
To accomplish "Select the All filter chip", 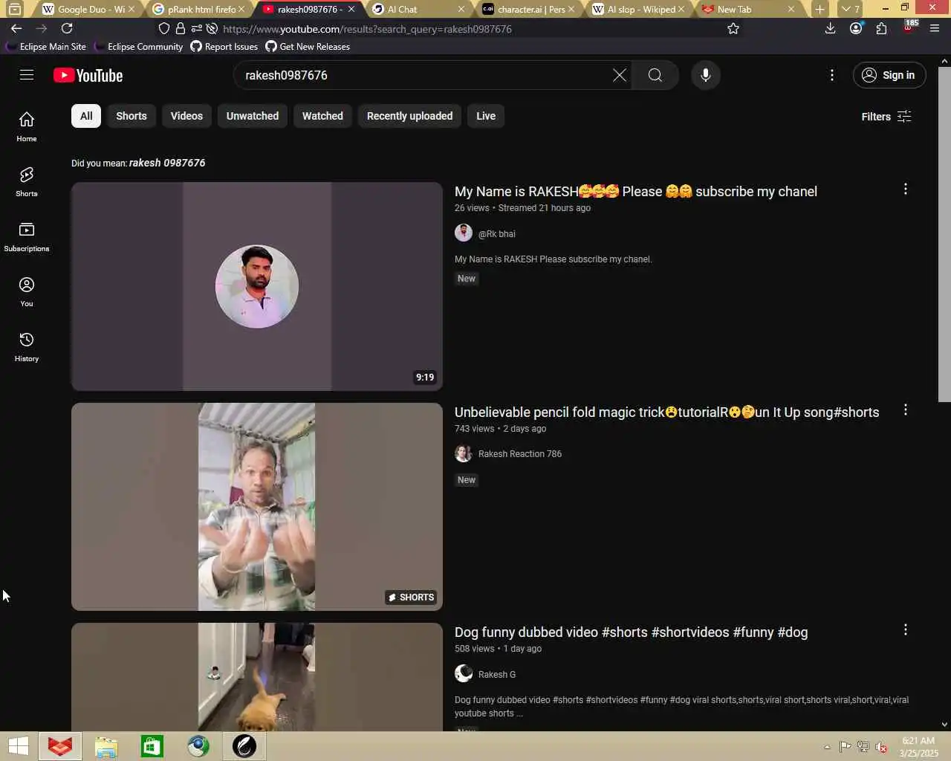I will click(x=86, y=116).
